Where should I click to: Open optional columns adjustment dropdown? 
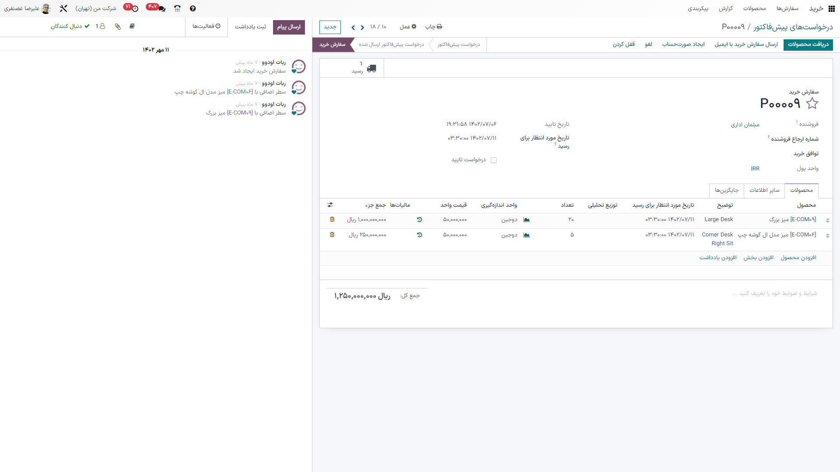pyautogui.click(x=330, y=205)
